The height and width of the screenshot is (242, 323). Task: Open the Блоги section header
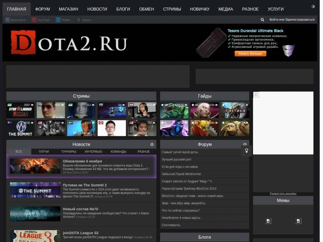204,237
